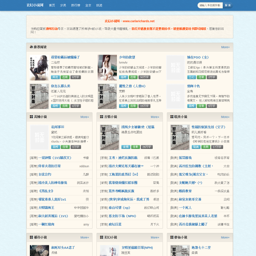Open list entry 政坛巨星
Screen dimensions: 256x256
pos(115,224)
